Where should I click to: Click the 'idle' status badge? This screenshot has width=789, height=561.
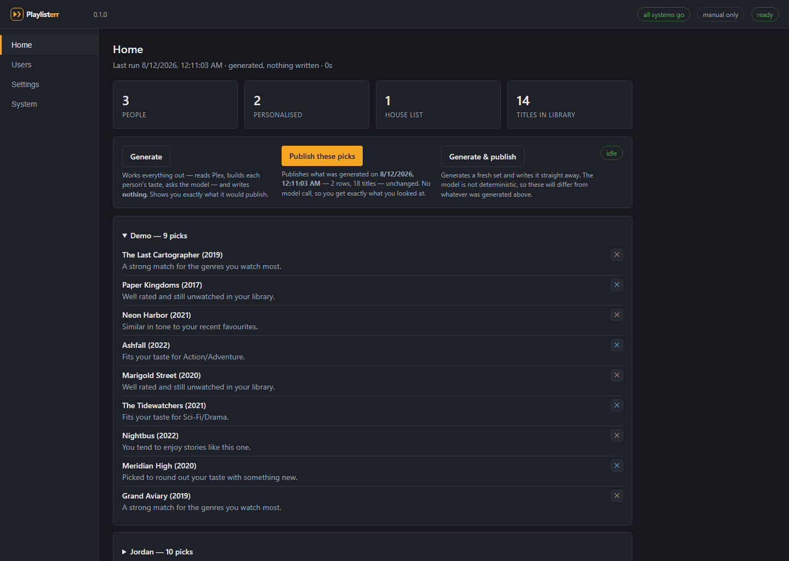click(x=611, y=153)
